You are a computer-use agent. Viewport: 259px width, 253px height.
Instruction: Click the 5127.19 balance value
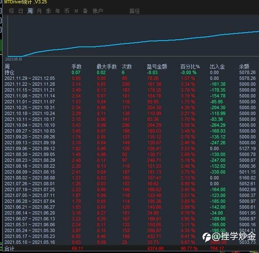coord(247,148)
